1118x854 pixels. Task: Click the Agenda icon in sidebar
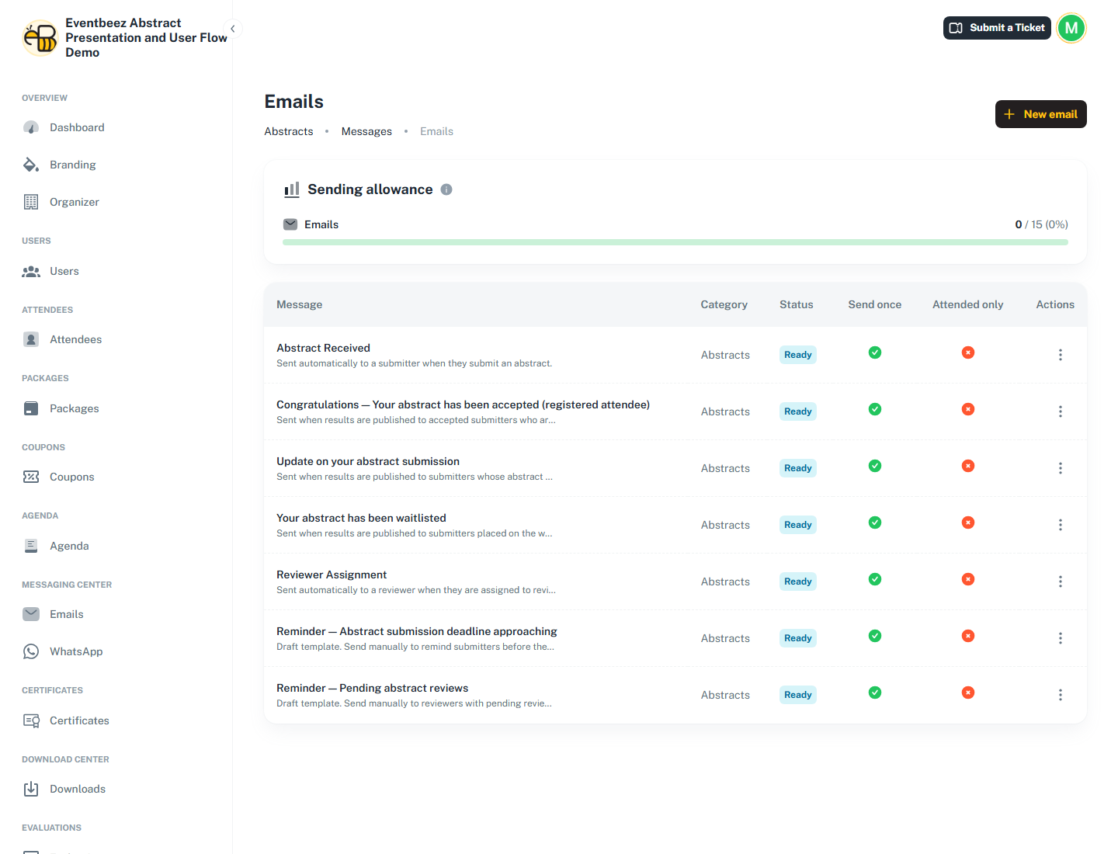click(31, 546)
